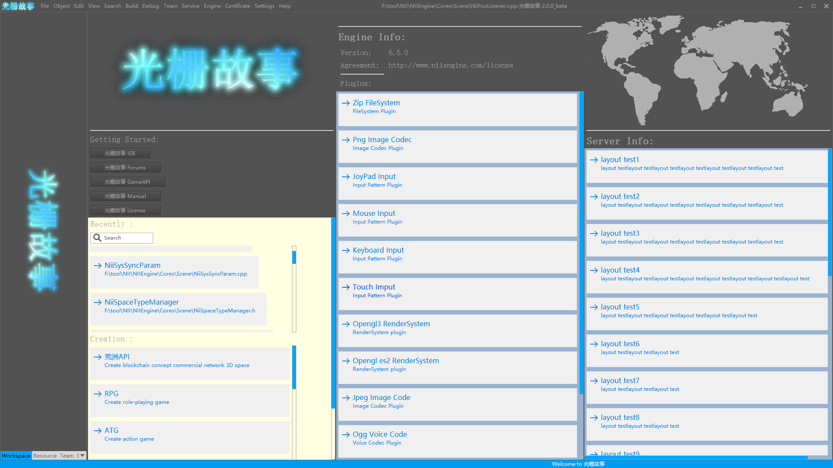The height and width of the screenshot is (468, 833).
Task: Click the arrow icon beside Zip FileSystem
Action: point(346,103)
